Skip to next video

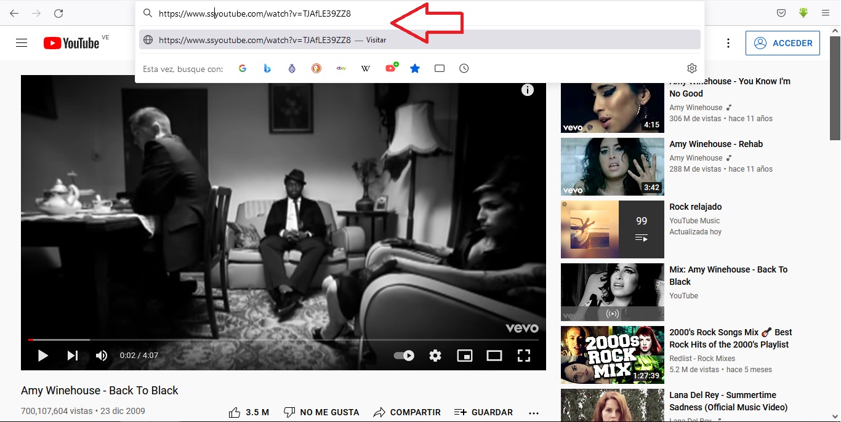pyautogui.click(x=73, y=355)
